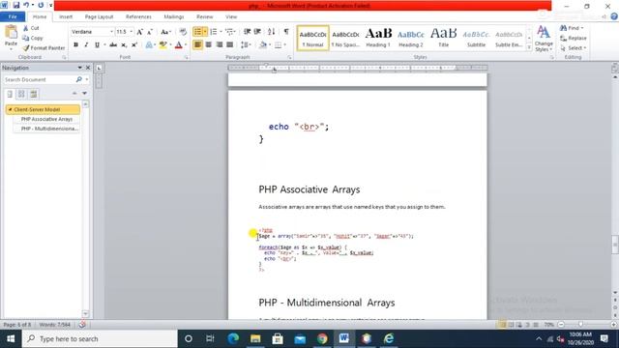Apply red font color
This screenshot has height=348, width=619.
[x=178, y=45]
